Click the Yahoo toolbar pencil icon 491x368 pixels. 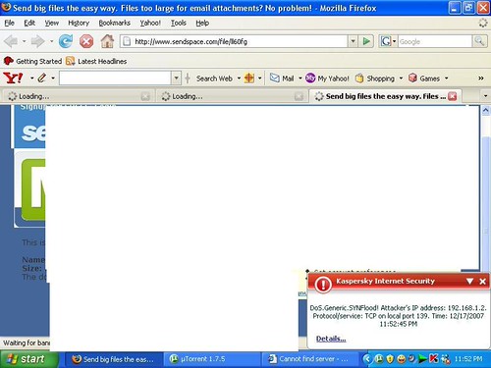point(42,79)
